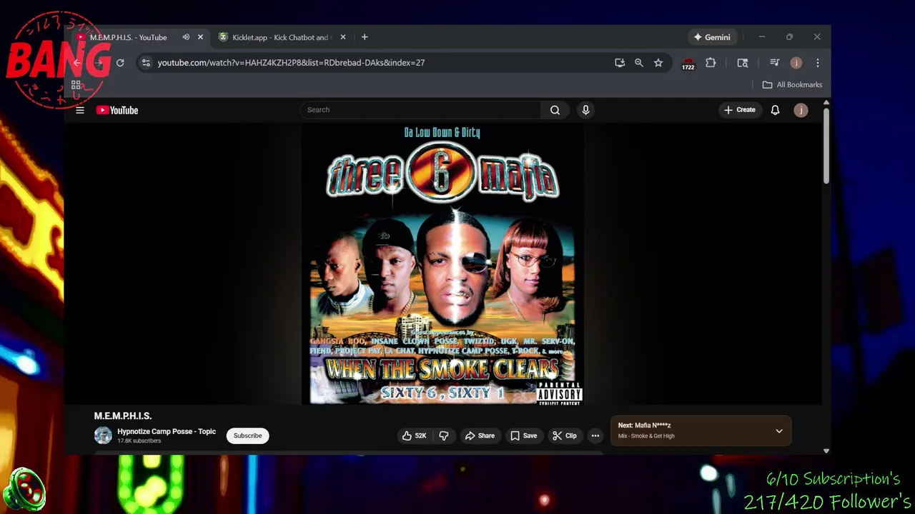Click the YouTube page vertical scrollbar
Viewport: 915px width, 514px height.
tap(826, 146)
